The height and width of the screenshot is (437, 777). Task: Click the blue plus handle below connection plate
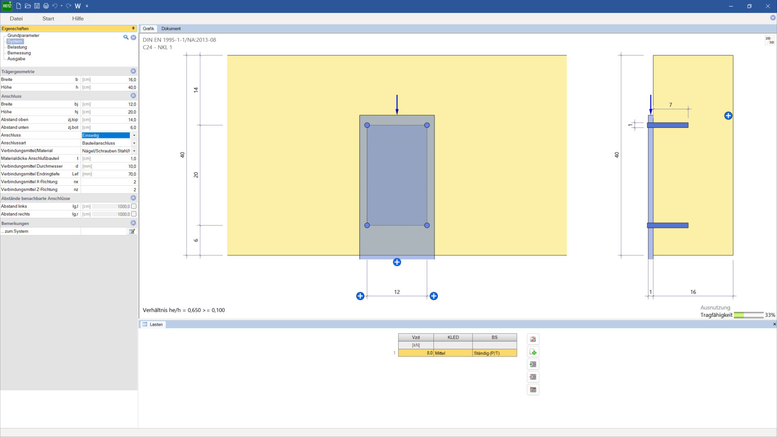[x=397, y=263]
